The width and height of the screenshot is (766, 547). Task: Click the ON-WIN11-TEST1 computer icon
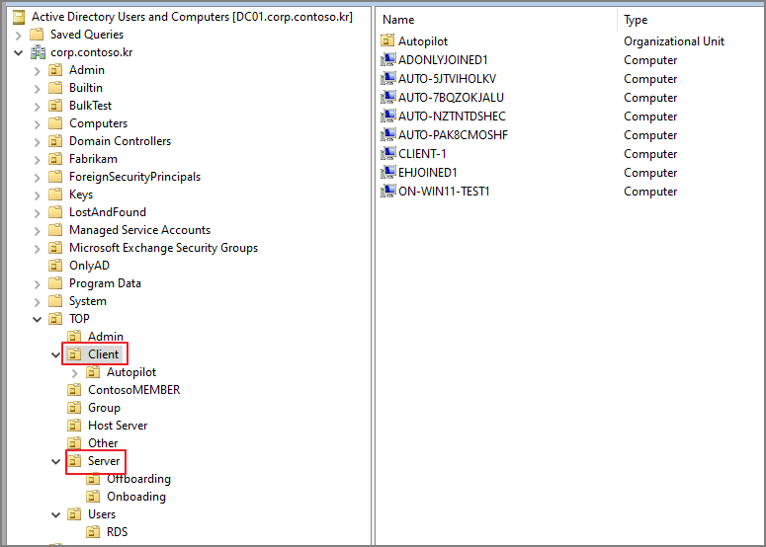(x=387, y=192)
